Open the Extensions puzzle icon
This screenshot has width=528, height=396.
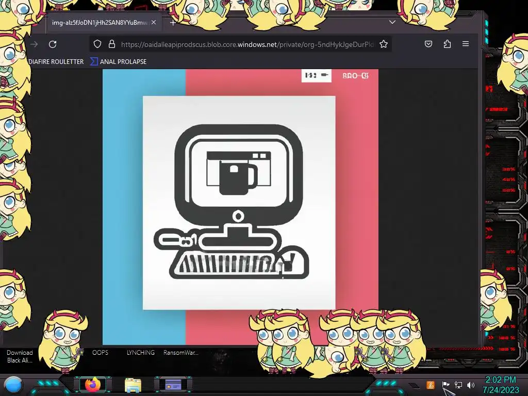point(447,44)
